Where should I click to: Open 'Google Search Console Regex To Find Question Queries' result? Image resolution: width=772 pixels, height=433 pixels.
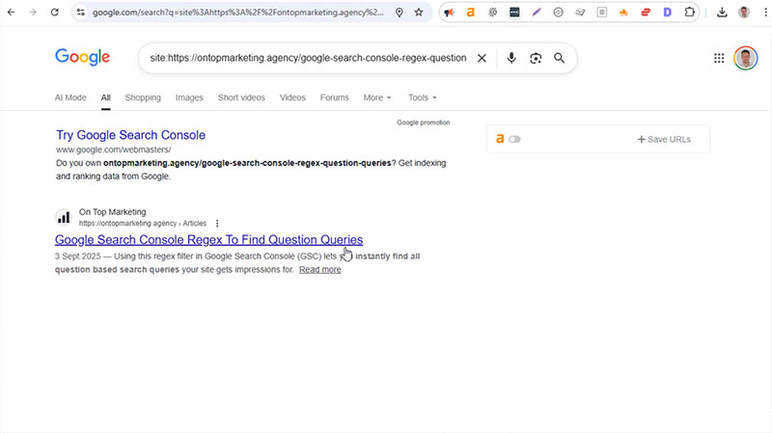click(x=208, y=239)
